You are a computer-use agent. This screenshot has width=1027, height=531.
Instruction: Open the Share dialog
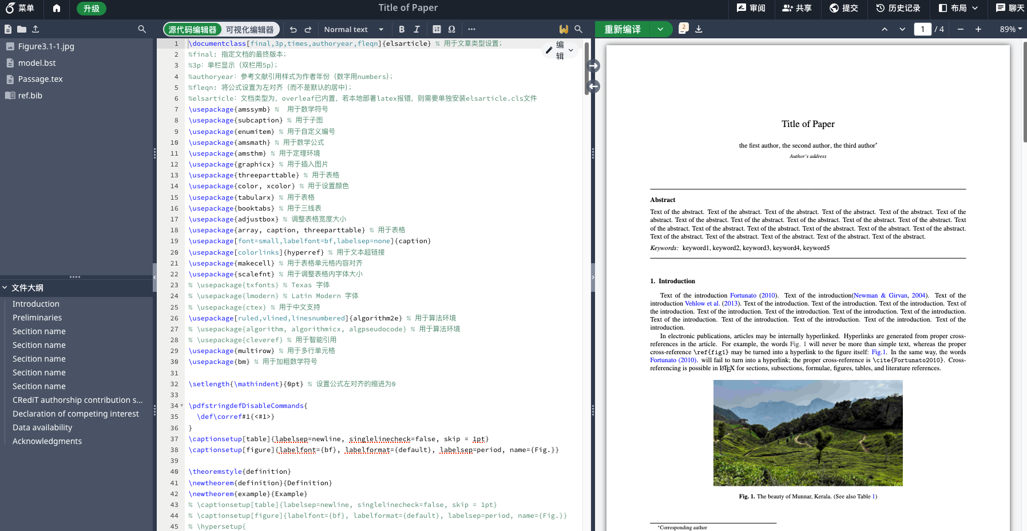797,8
